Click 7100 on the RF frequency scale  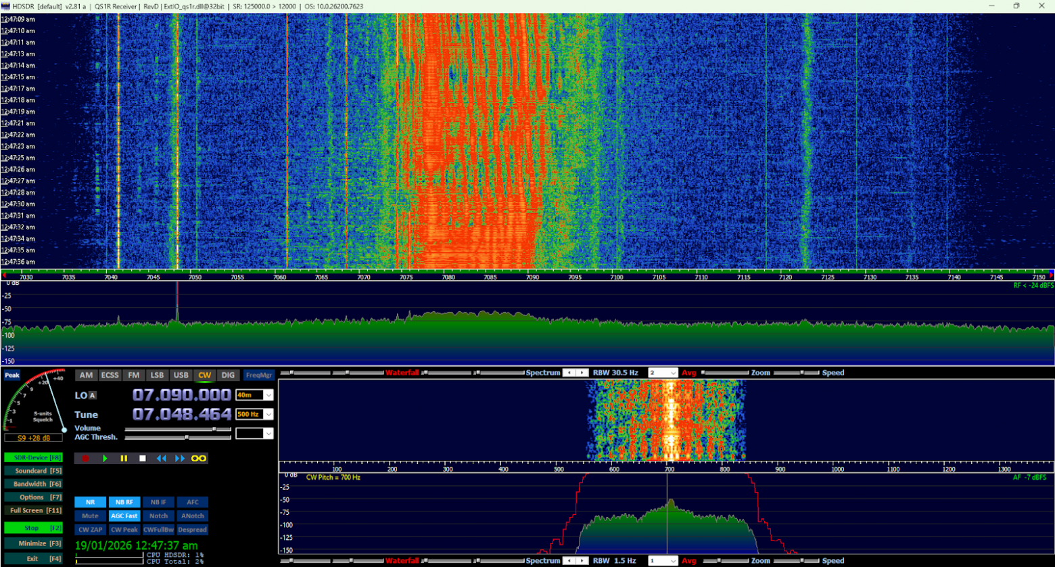(x=616, y=277)
